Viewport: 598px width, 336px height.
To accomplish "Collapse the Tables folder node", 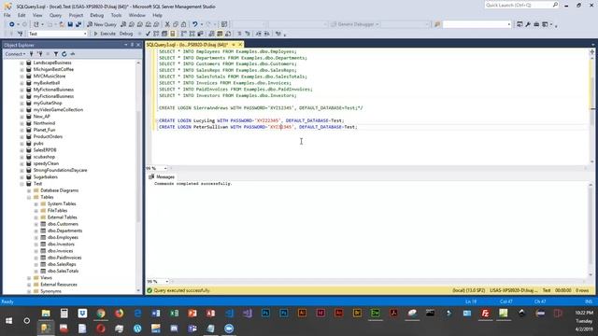I will (29, 197).
